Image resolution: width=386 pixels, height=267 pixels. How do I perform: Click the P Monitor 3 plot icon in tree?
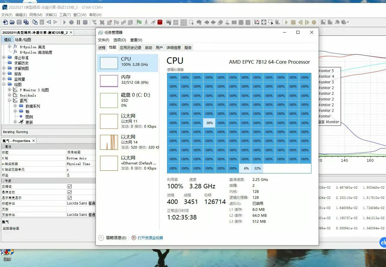tap(15, 90)
